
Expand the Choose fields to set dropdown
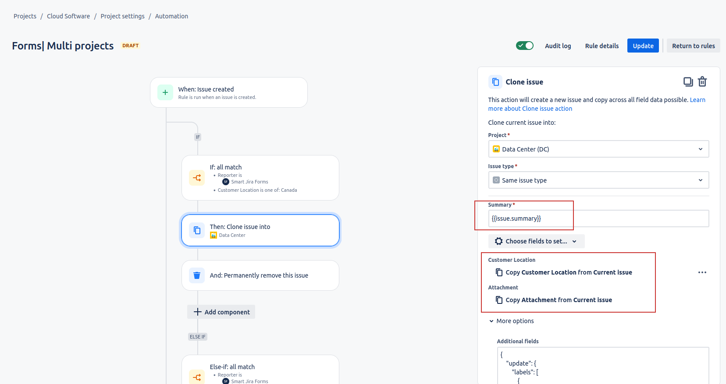click(536, 241)
